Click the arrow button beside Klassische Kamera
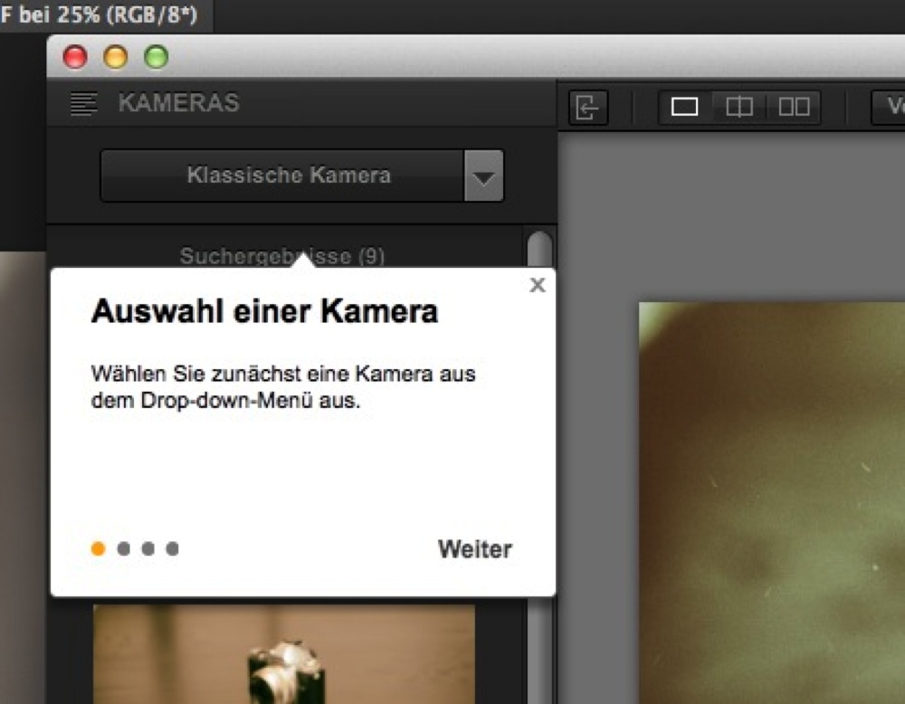Image resolution: width=905 pixels, height=704 pixels. (484, 176)
